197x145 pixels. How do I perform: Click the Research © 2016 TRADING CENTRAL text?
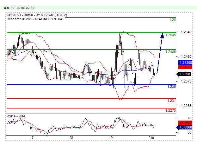35,19
